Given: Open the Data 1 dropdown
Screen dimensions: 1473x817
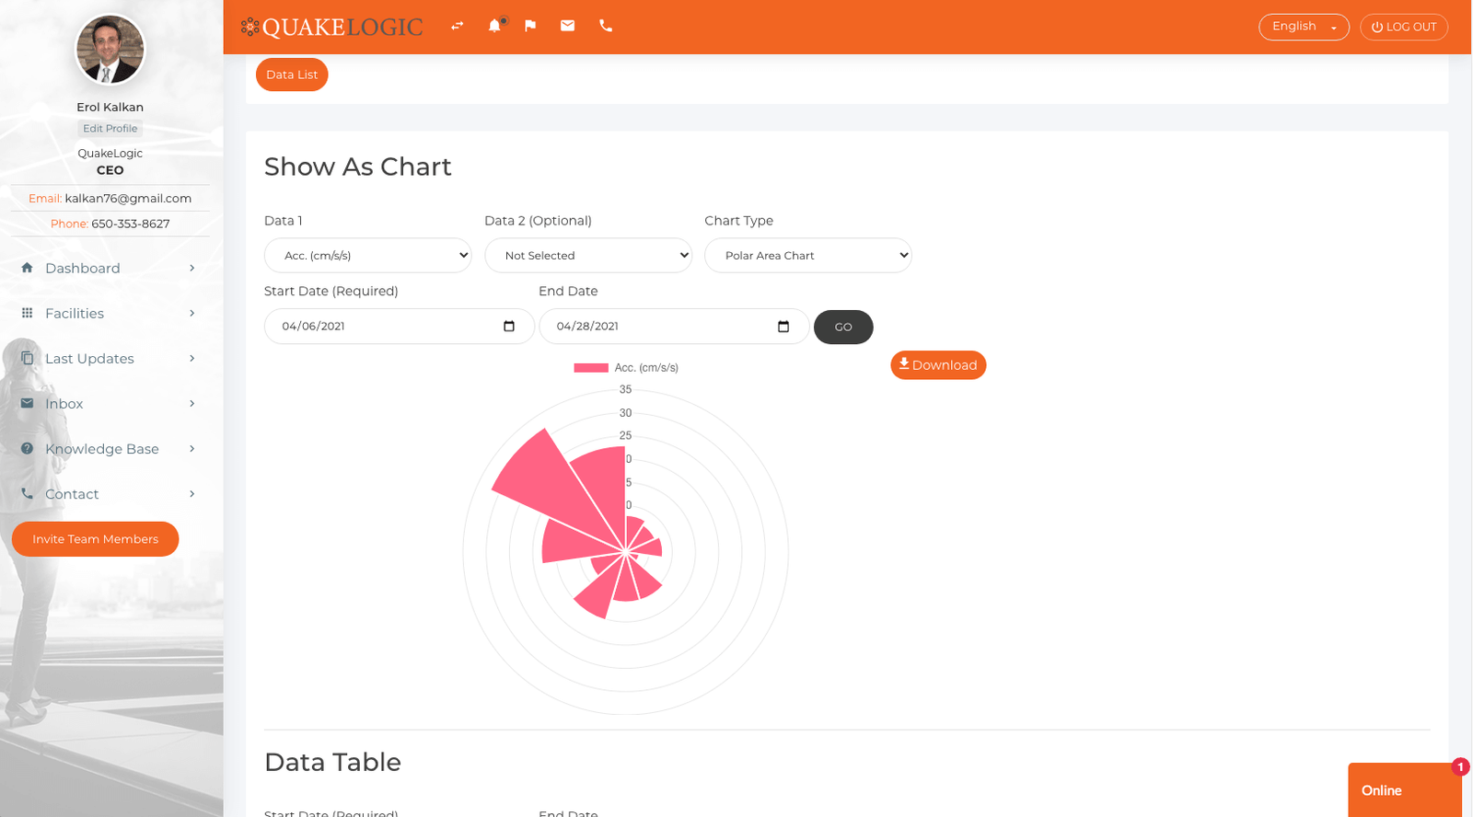Looking at the screenshot, I should pyautogui.click(x=367, y=256).
